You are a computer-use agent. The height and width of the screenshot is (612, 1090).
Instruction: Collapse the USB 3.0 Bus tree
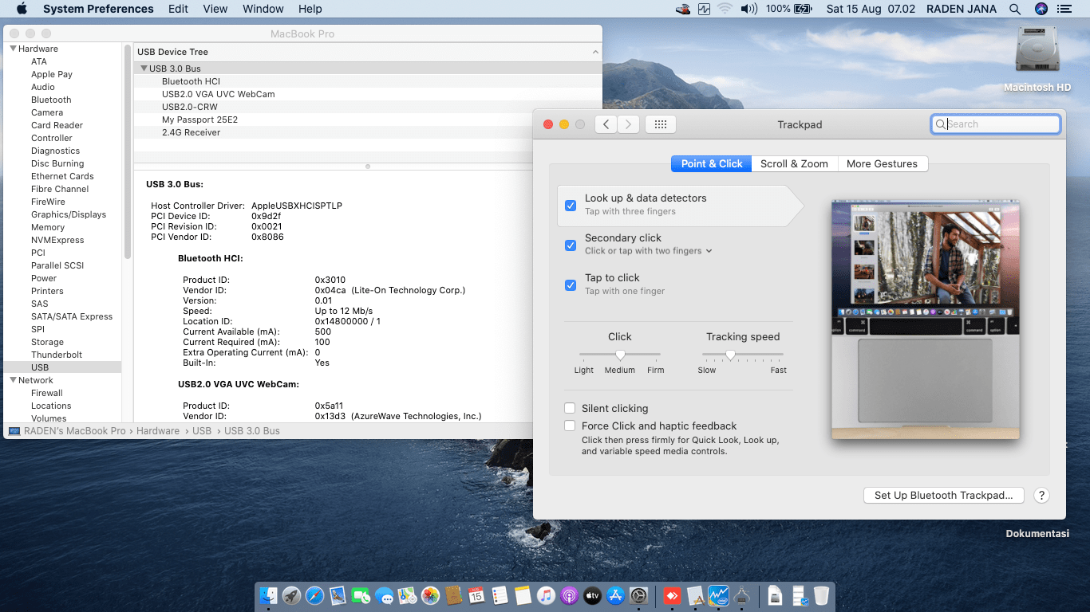pos(144,69)
